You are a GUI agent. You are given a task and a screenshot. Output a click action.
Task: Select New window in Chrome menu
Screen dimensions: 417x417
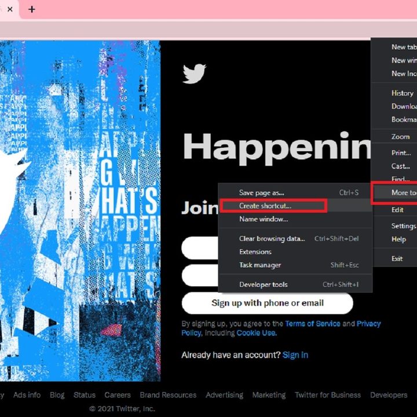394,60
